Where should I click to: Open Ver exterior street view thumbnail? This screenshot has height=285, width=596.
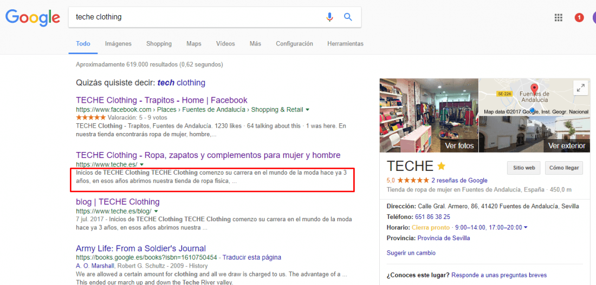tap(534, 134)
